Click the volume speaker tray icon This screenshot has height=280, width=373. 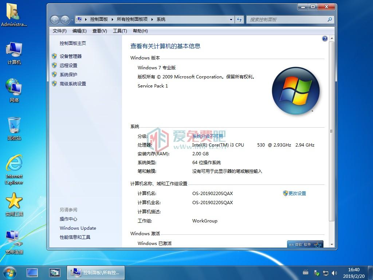coord(334,273)
